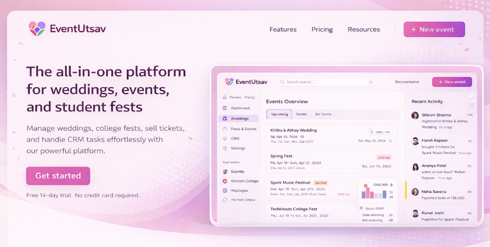
Task: Click Shivani Sharma's avatar
Action: (415, 115)
